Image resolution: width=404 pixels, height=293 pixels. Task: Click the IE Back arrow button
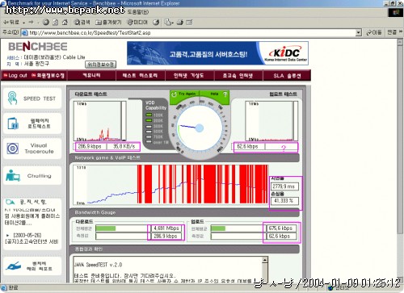(x=11, y=23)
